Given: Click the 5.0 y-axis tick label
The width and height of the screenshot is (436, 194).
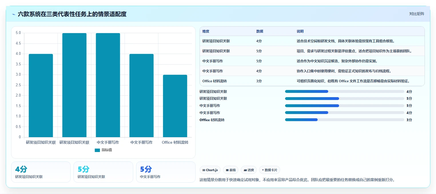Looking at the screenshot, I should (18, 33).
